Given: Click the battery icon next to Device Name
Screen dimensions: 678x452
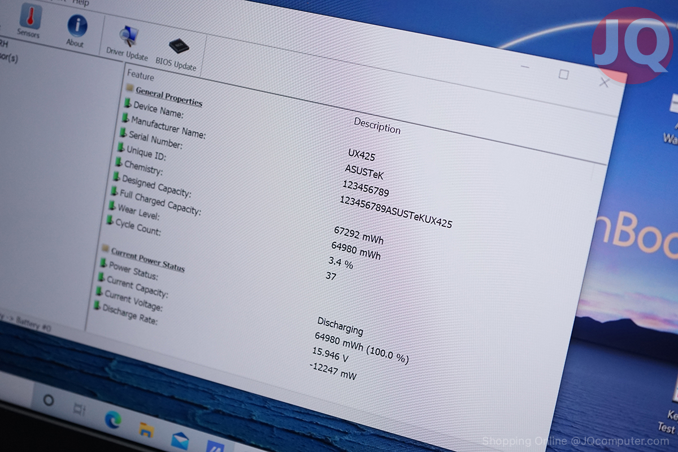Looking at the screenshot, I should 128,103.
